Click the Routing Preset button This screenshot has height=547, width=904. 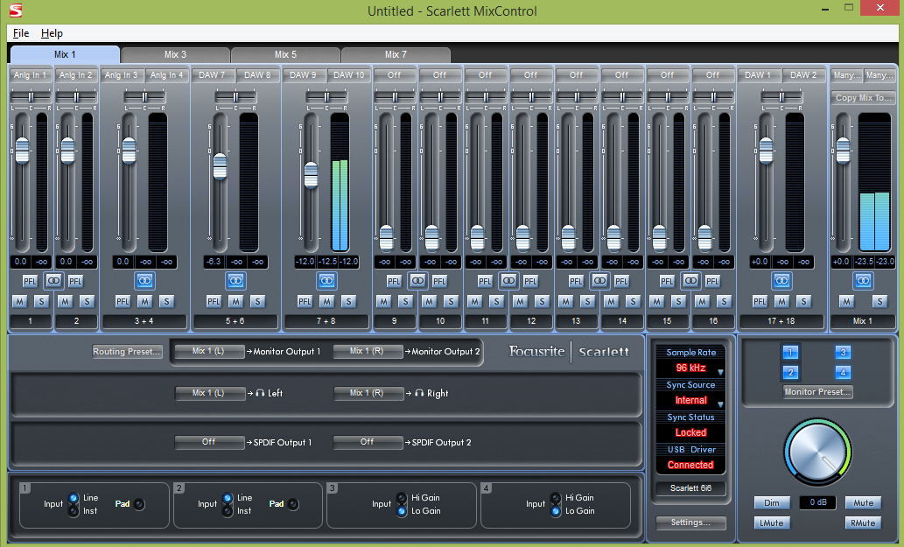click(128, 352)
